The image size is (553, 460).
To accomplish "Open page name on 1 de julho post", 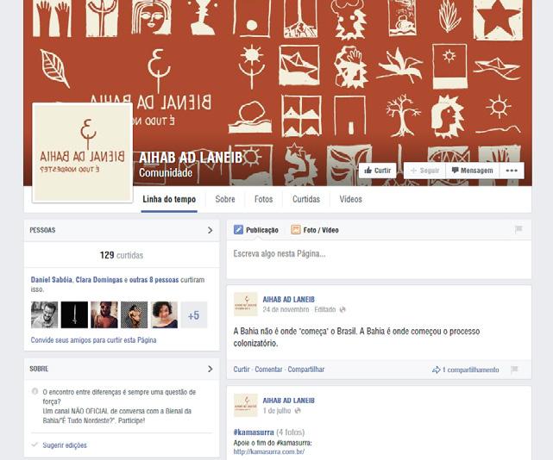I will [x=288, y=401].
